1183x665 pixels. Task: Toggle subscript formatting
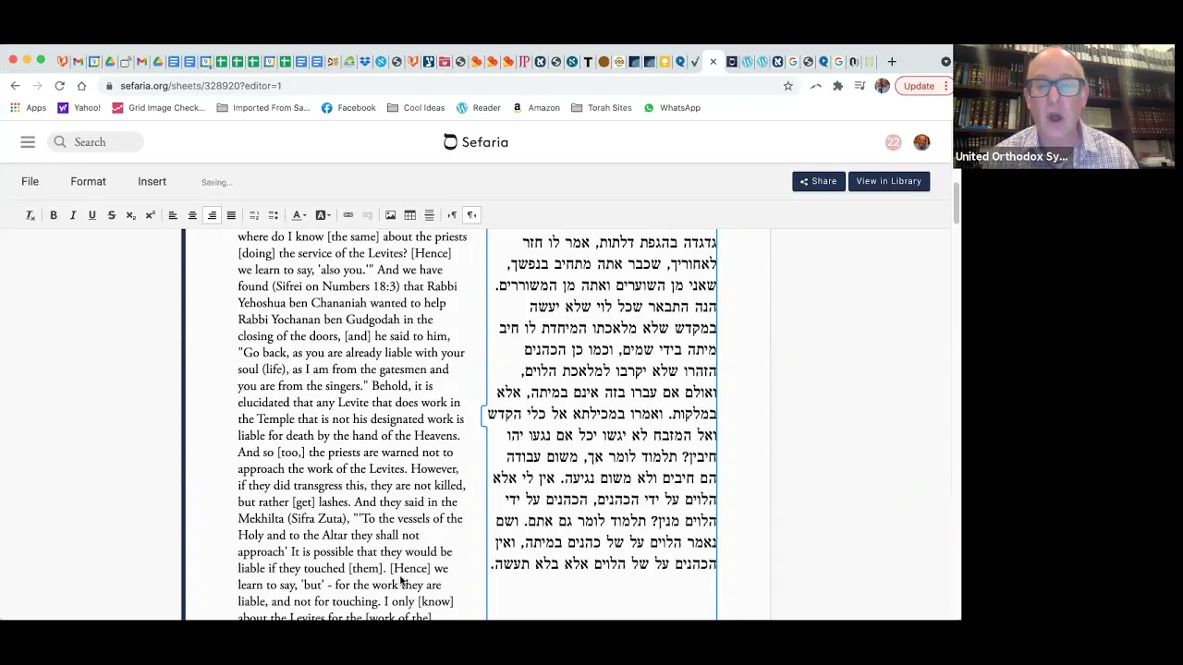[131, 215]
